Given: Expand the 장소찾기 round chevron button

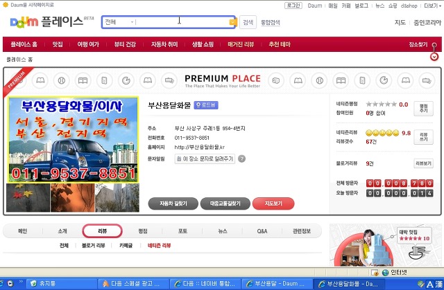Looking at the screenshot, I should (x=434, y=57).
